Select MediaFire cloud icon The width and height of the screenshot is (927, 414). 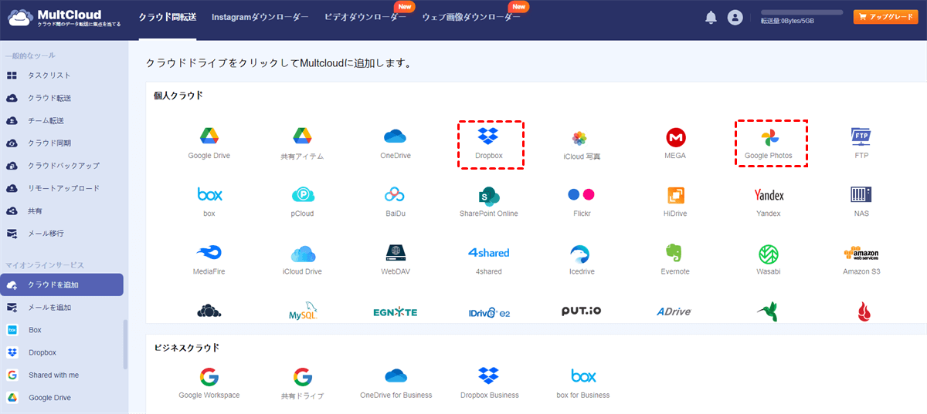tap(209, 260)
